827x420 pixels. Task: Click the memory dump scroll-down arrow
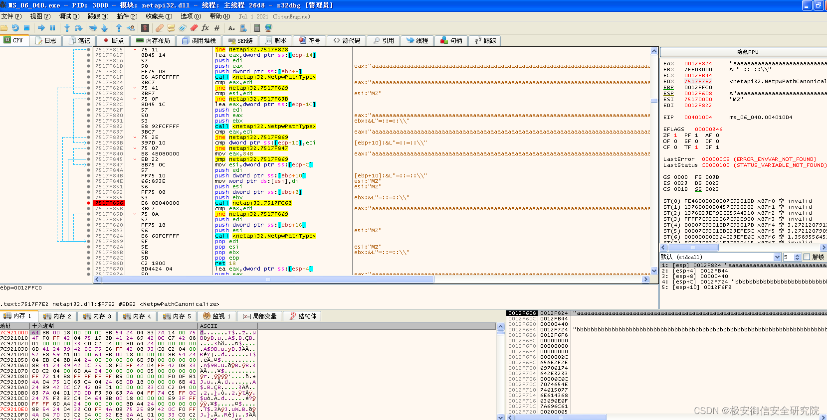[501, 417]
